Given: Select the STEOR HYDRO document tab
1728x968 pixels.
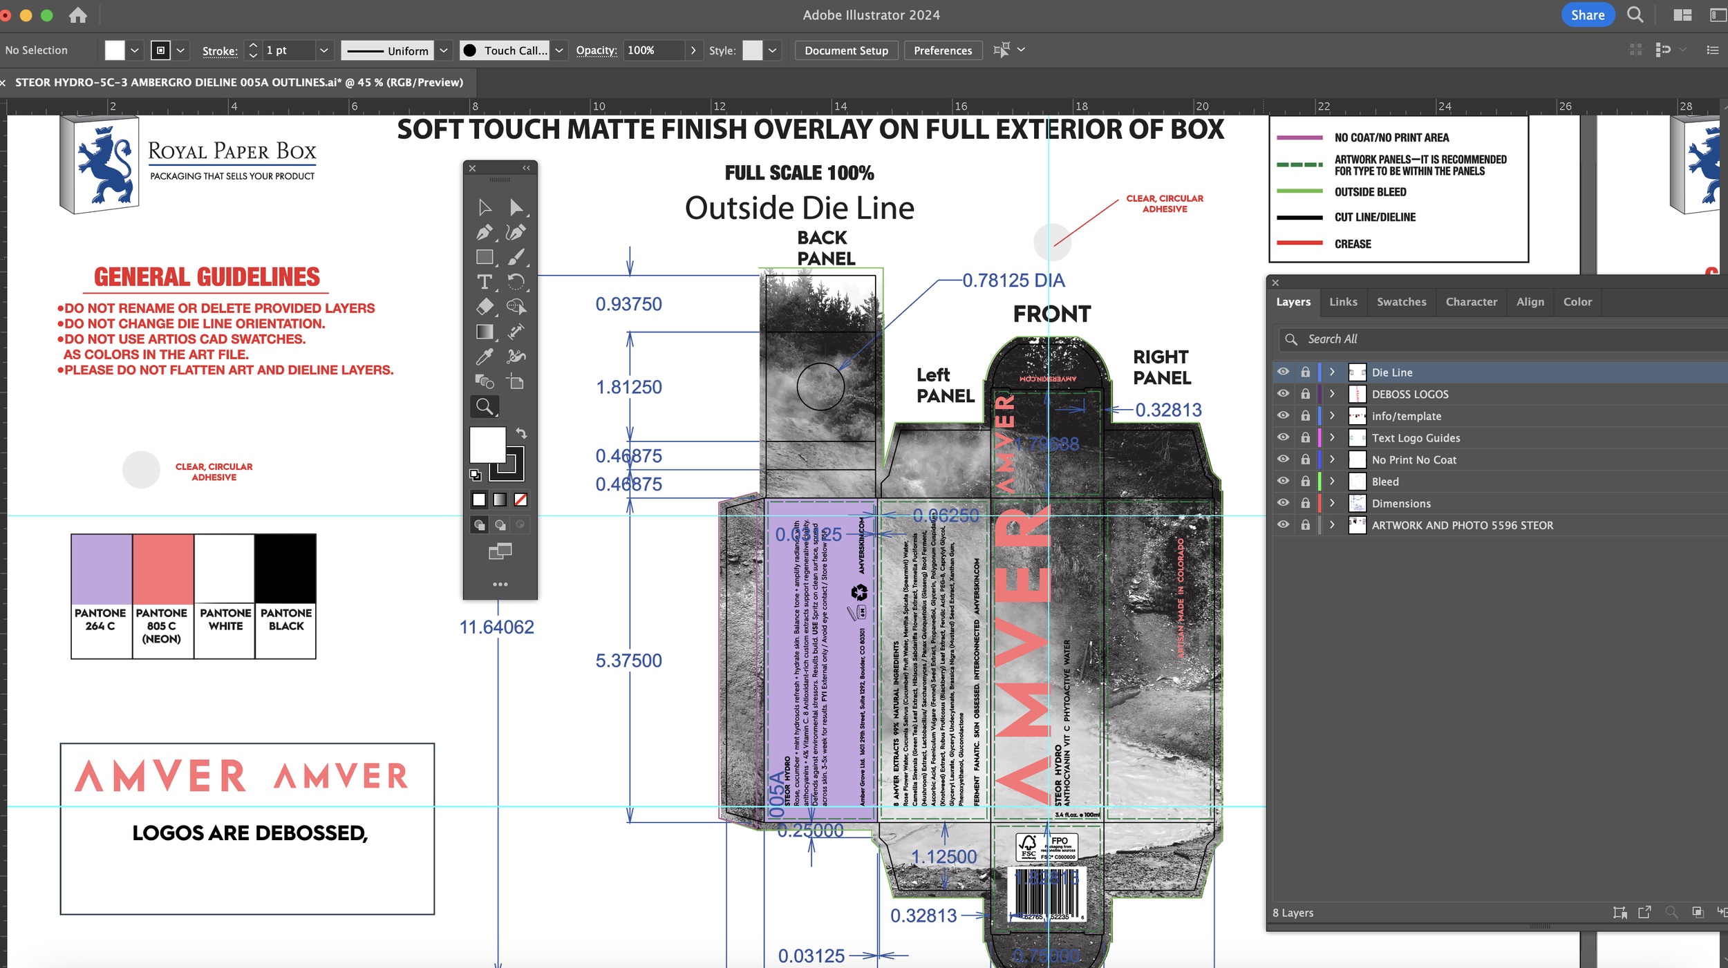Looking at the screenshot, I should point(238,82).
